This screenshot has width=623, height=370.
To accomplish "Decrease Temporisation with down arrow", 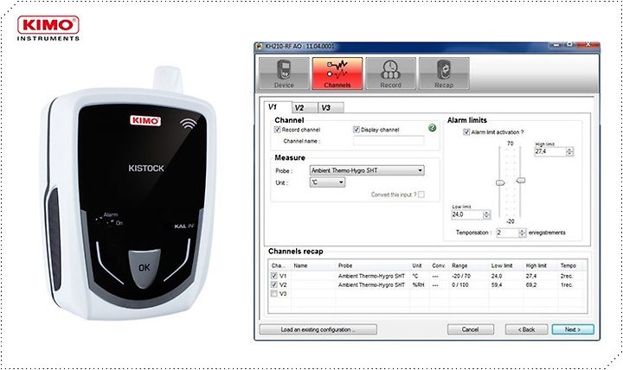I will tap(523, 235).
